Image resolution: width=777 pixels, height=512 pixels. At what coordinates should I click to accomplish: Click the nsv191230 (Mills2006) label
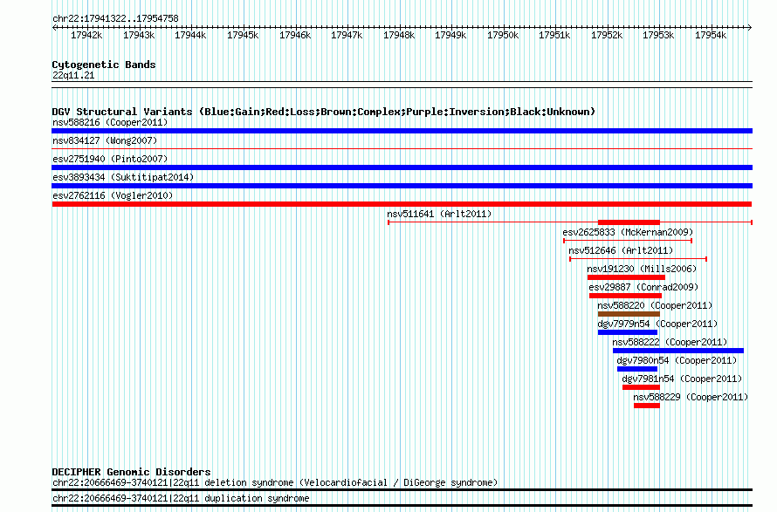pos(642,269)
